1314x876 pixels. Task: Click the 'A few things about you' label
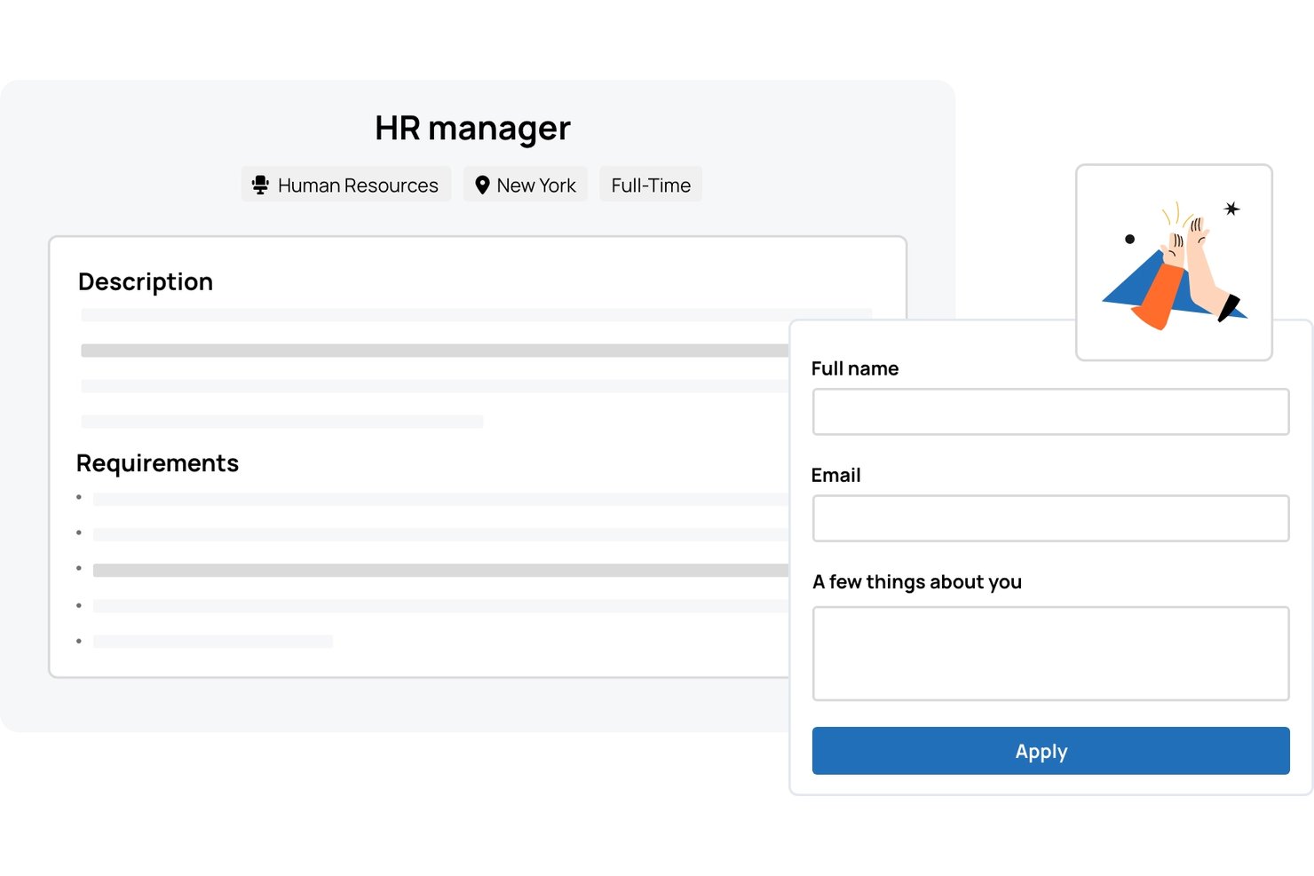pos(917,582)
